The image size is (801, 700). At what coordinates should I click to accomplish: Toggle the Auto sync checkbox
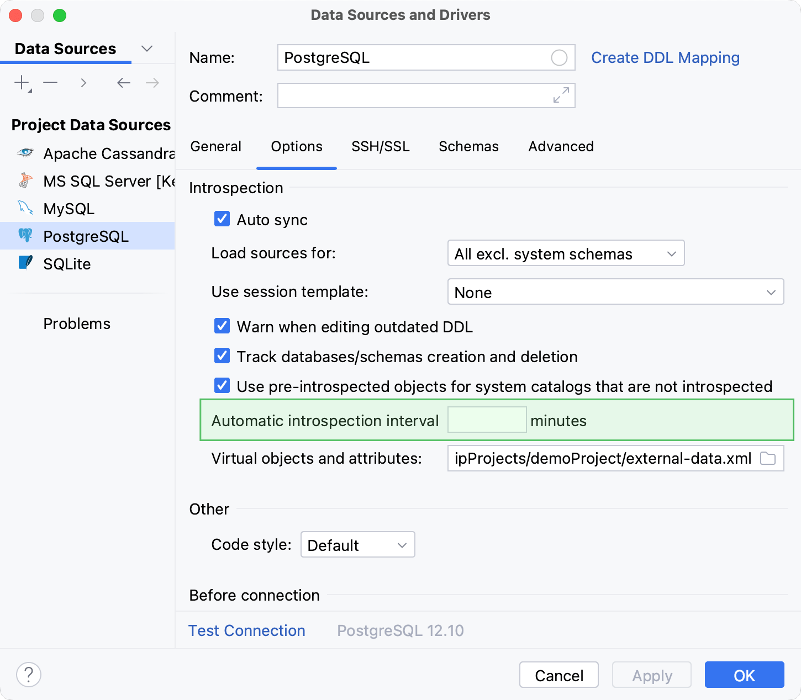222,219
